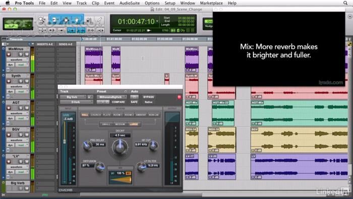This screenshot has width=353, height=199.
Task: Open the preset dropdown in D-Verb header
Action: 111,97
